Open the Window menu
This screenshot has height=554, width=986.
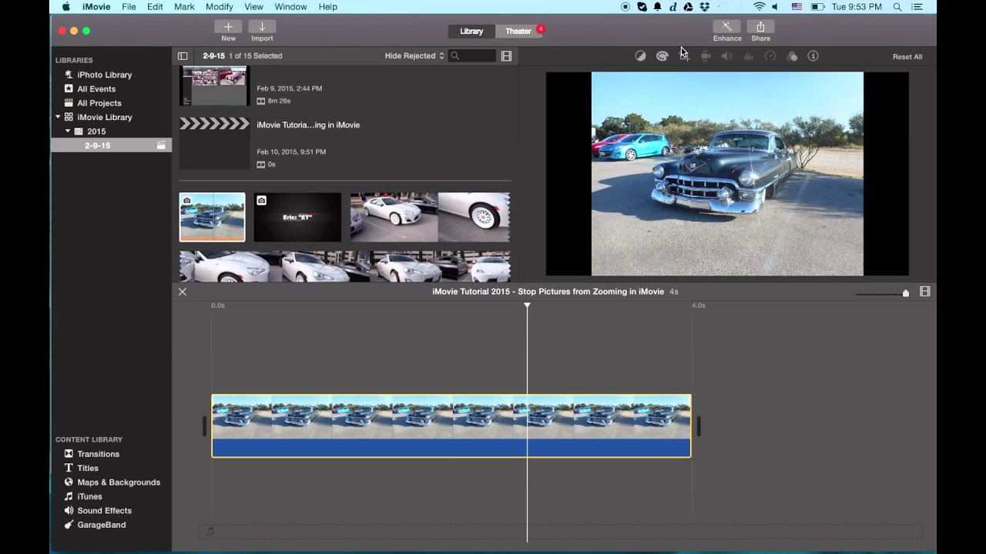[x=290, y=7]
